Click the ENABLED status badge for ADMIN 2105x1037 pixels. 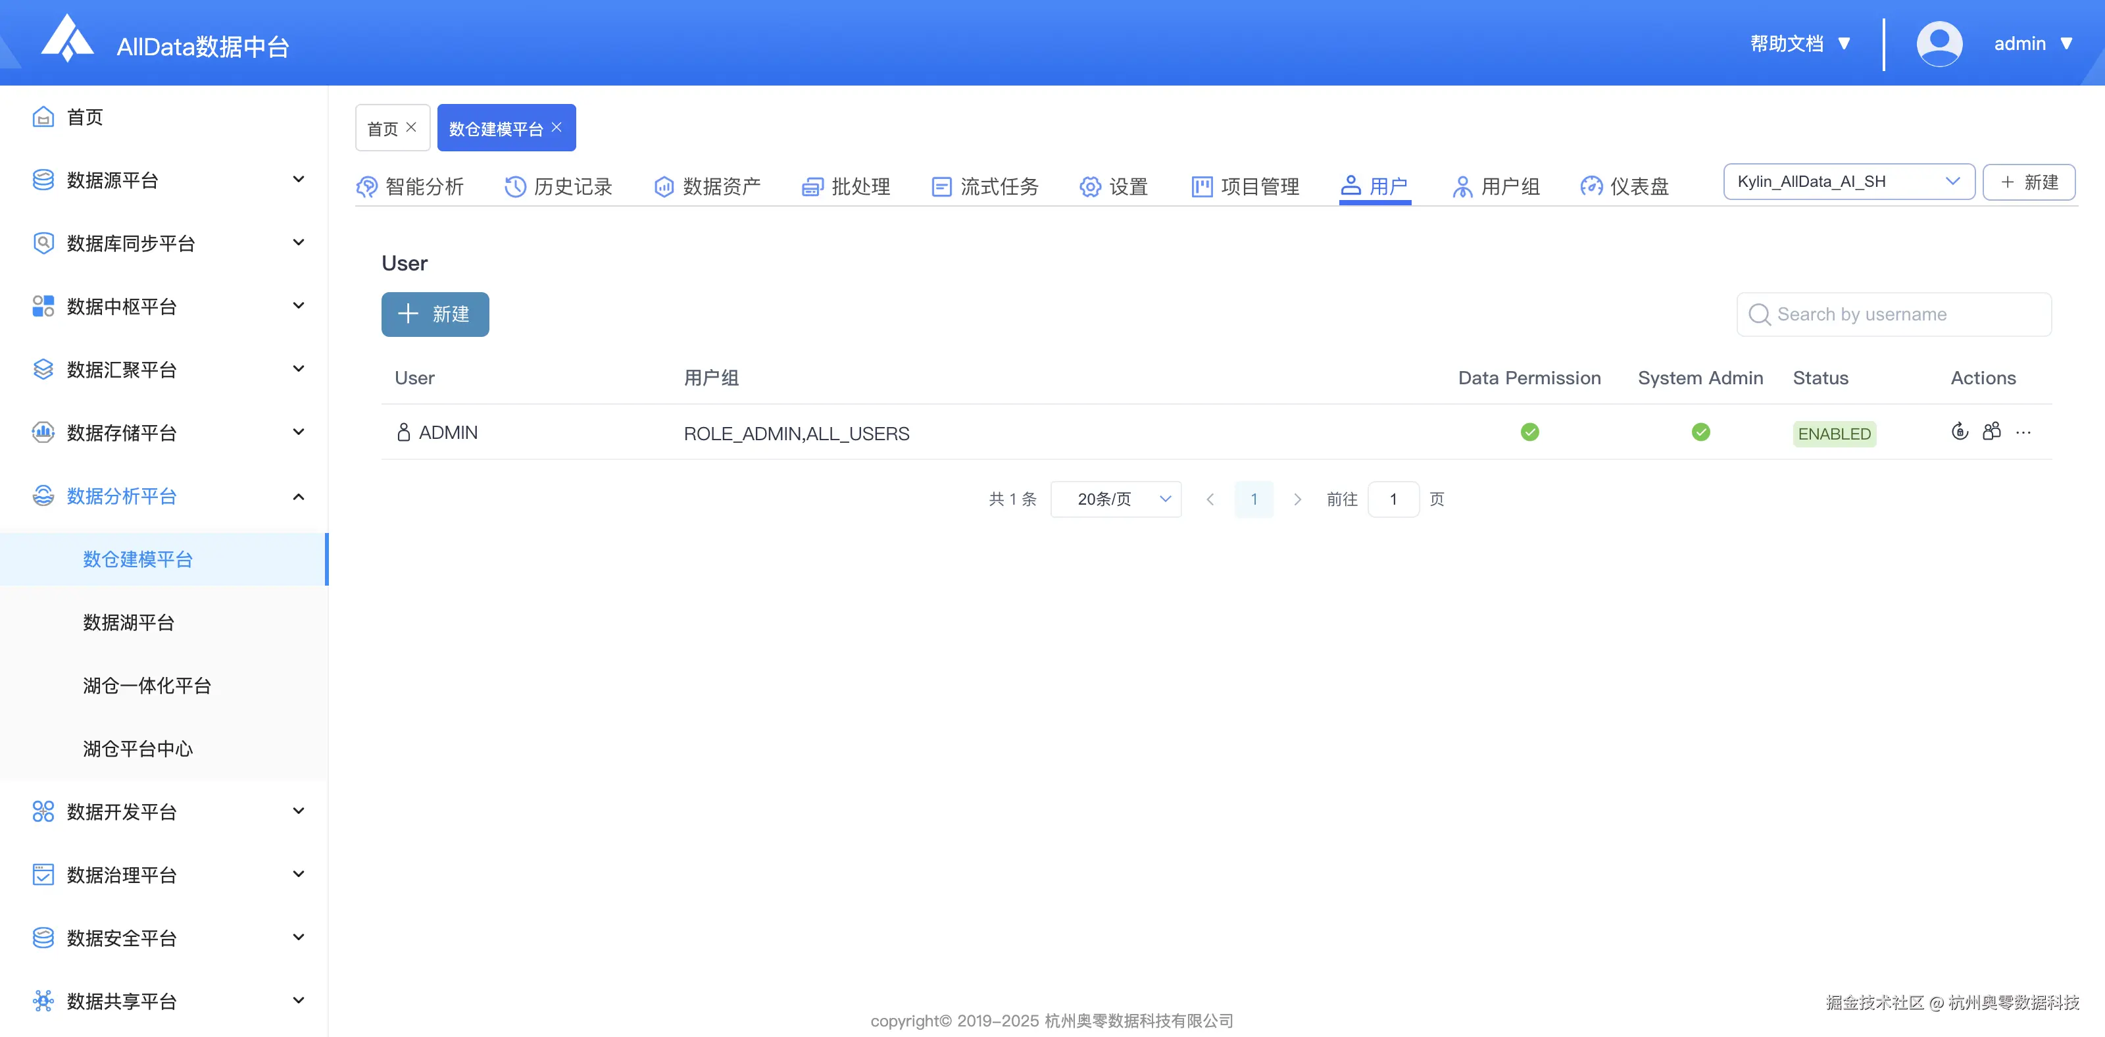[x=1834, y=434]
